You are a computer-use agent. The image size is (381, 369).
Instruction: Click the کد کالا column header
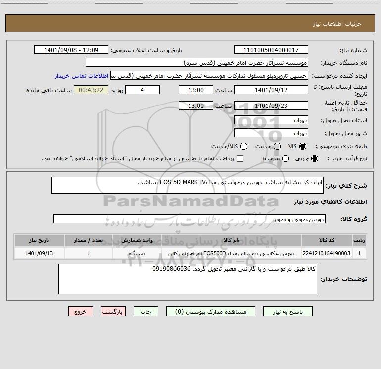tap(327, 240)
